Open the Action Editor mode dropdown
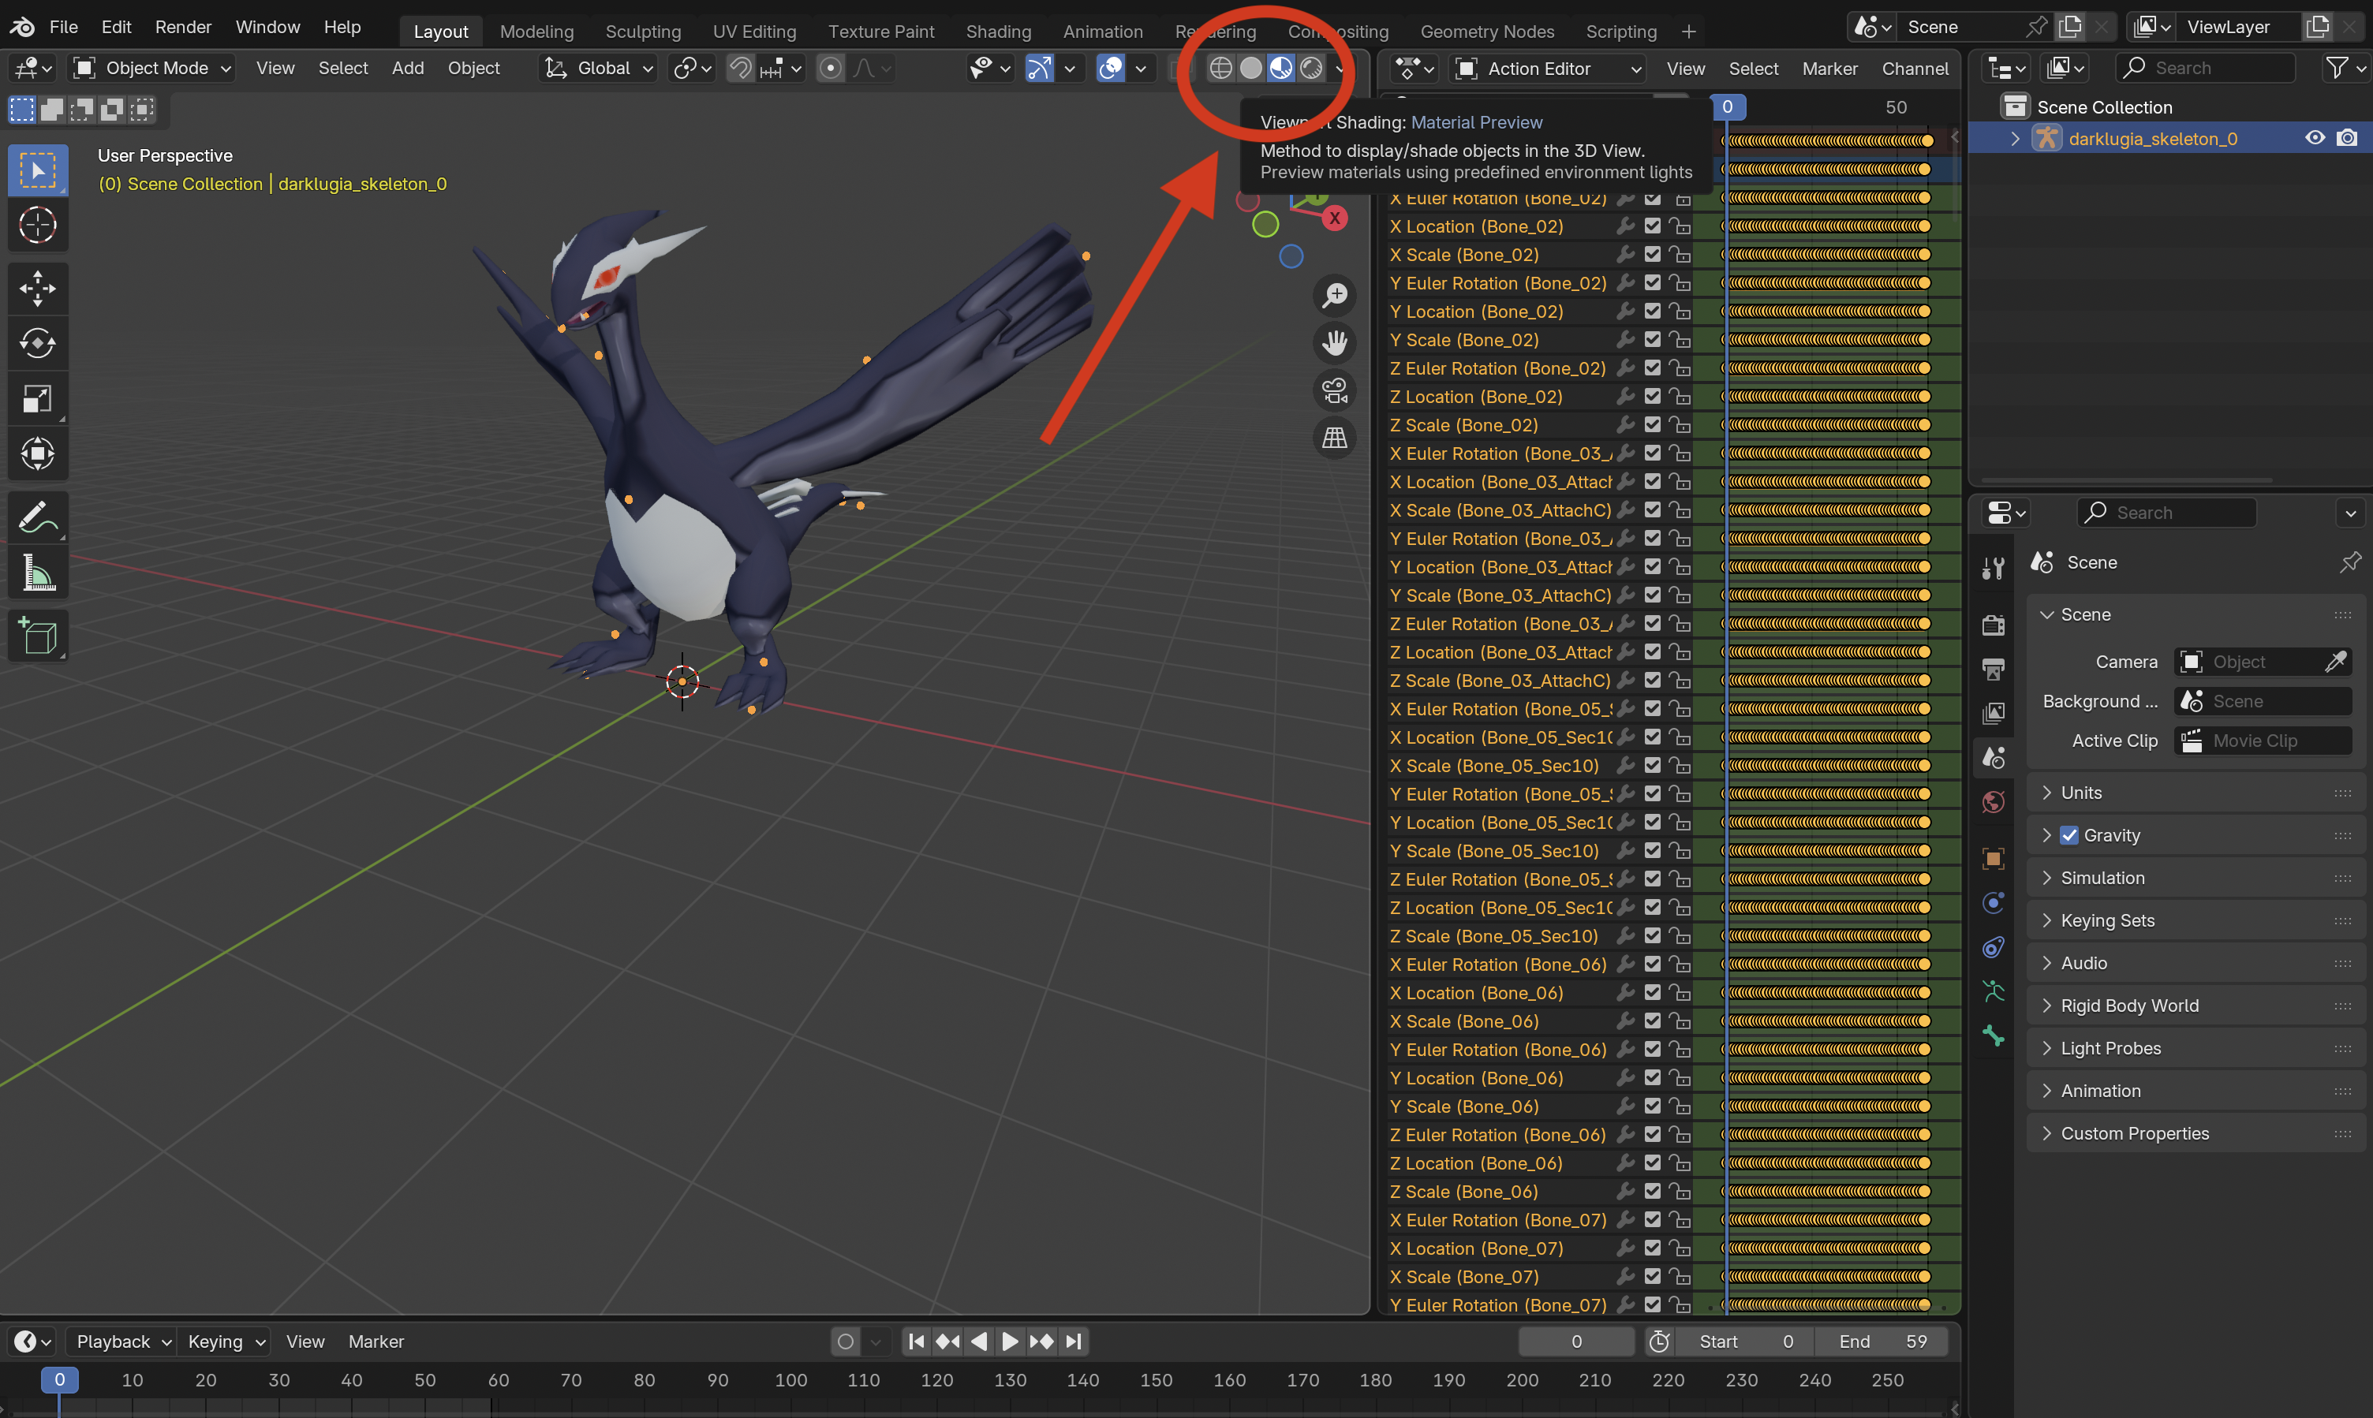2373x1418 pixels. point(1547,69)
